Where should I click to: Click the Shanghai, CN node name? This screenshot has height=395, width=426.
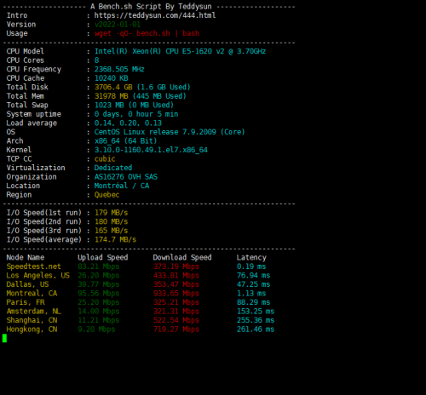[x=32, y=320]
